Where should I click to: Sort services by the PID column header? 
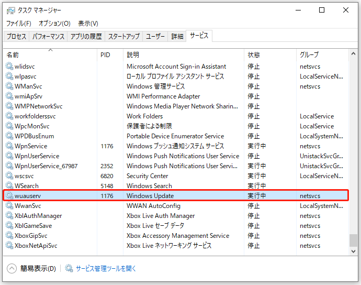coord(110,54)
